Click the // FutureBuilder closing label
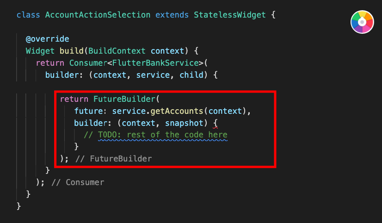The width and height of the screenshot is (382, 223). click(x=113, y=159)
